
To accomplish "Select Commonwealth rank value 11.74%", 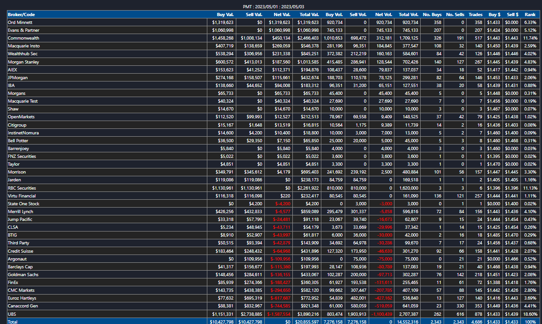I will (530, 38).
